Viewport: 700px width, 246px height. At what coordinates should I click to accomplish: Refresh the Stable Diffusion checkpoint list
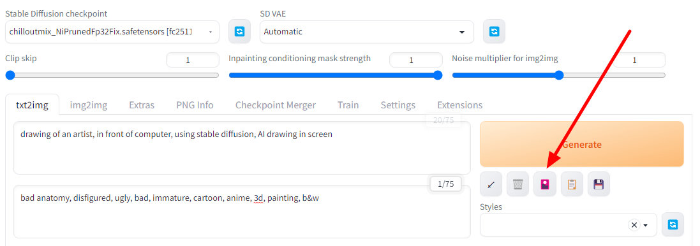[x=240, y=32]
